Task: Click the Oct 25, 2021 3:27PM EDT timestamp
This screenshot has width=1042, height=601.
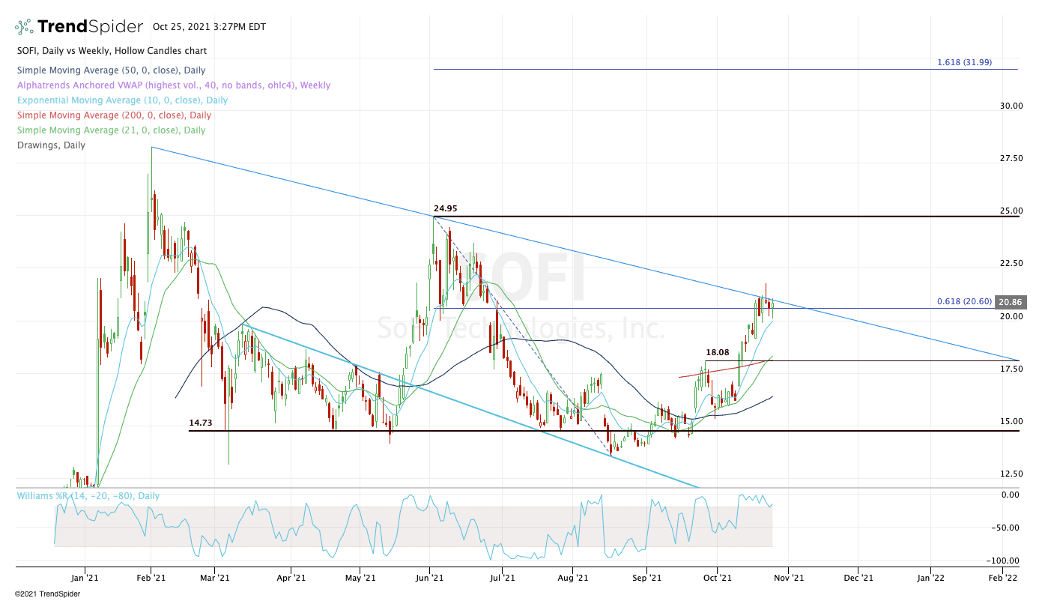Action: [x=209, y=27]
